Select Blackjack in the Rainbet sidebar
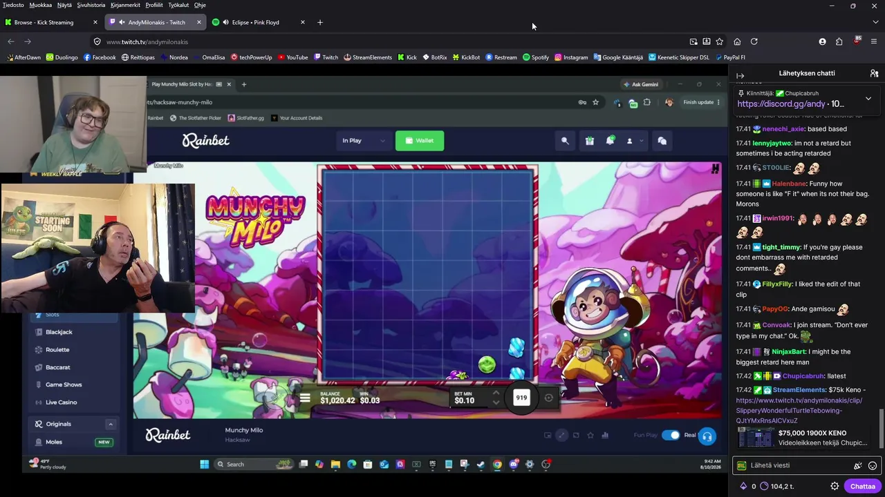Screen dimensions: 885x497 pos(59,332)
